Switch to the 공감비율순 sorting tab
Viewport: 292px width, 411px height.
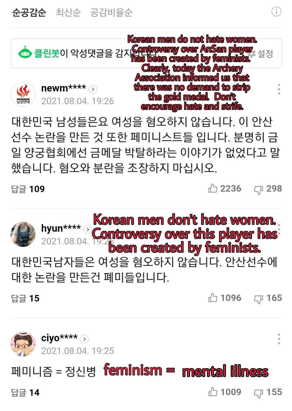[111, 12]
